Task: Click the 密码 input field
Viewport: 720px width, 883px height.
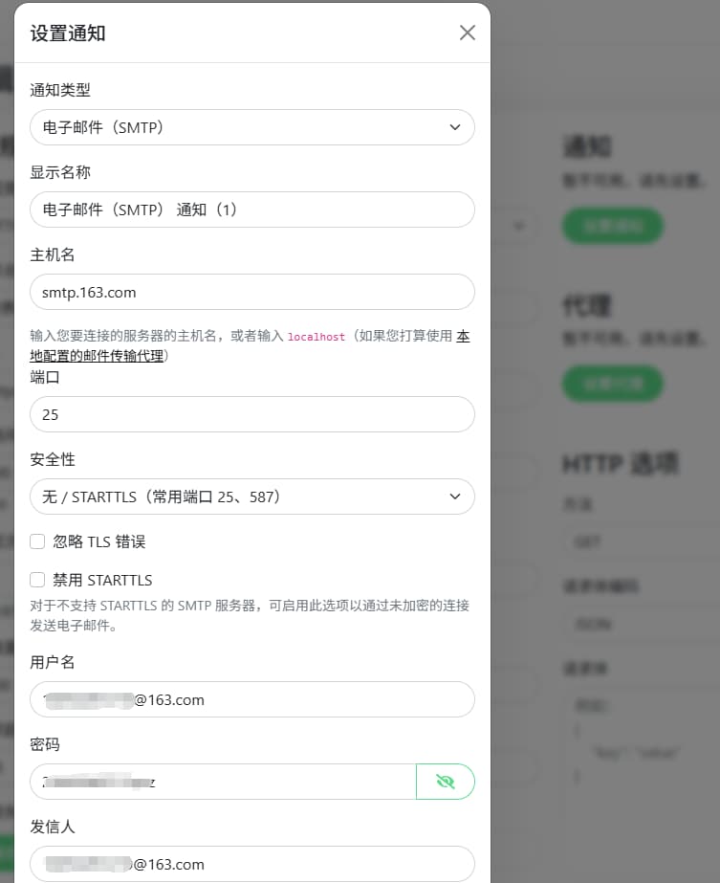Action: tap(223, 782)
